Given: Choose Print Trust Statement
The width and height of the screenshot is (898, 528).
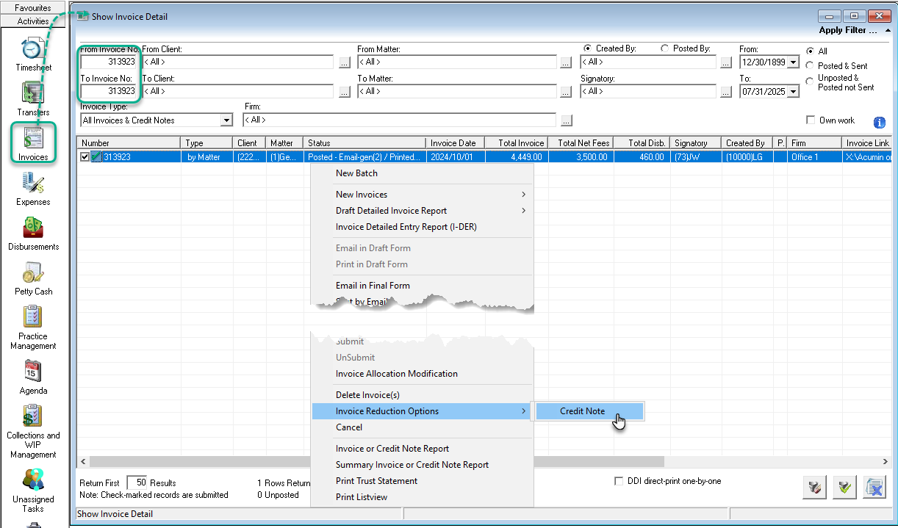Looking at the screenshot, I should click(423, 481).
